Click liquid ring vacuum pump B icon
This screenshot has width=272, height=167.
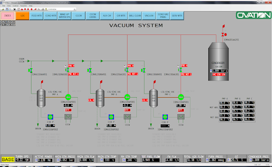(127, 97)
